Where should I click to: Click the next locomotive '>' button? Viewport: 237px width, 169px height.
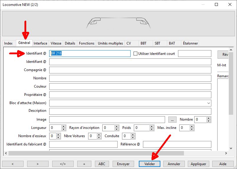pos(38,164)
